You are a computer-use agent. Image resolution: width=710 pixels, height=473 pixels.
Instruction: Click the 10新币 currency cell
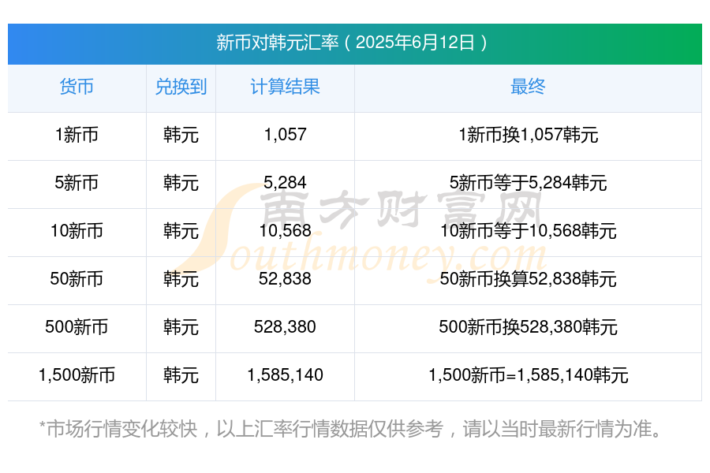tap(77, 231)
